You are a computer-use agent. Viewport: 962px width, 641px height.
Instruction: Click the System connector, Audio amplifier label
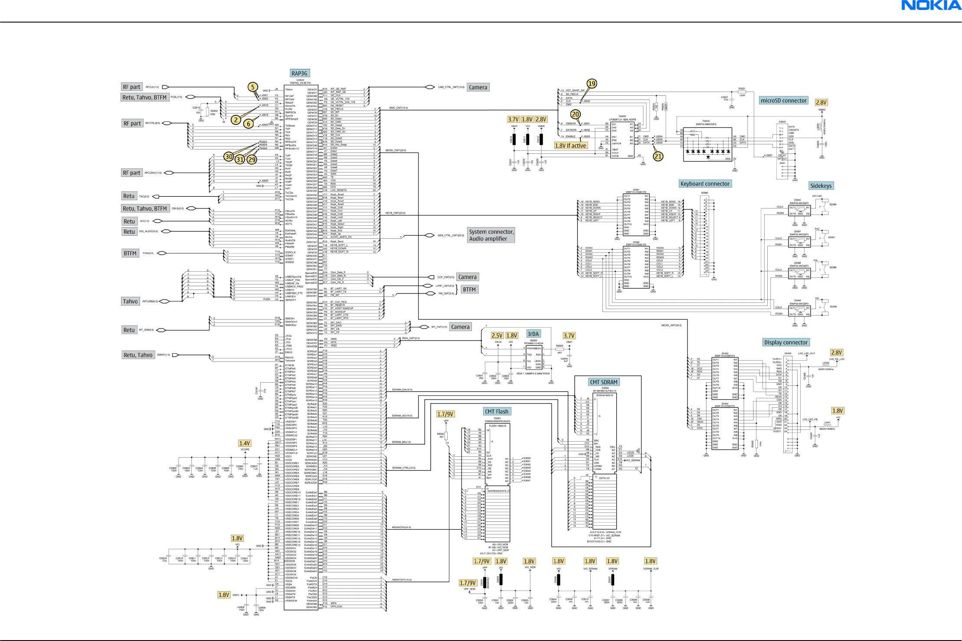click(x=491, y=235)
